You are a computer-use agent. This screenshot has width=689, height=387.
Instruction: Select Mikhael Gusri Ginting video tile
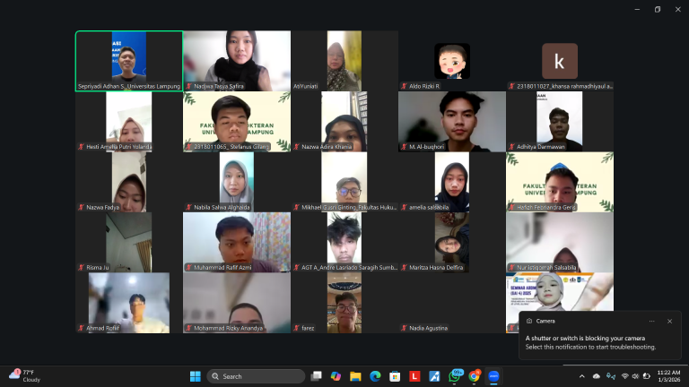point(344,182)
